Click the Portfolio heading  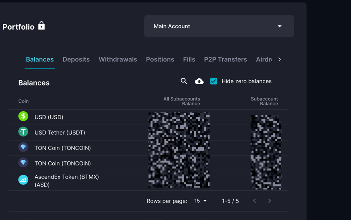18,27
